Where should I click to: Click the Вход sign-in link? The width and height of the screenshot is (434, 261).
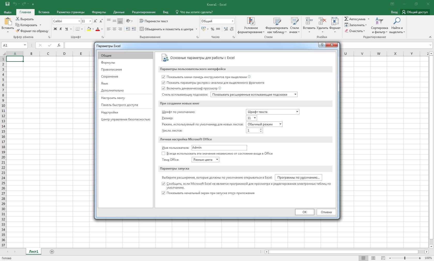(x=394, y=12)
